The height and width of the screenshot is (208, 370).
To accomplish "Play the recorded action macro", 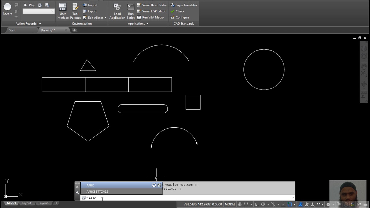I will [29, 5].
